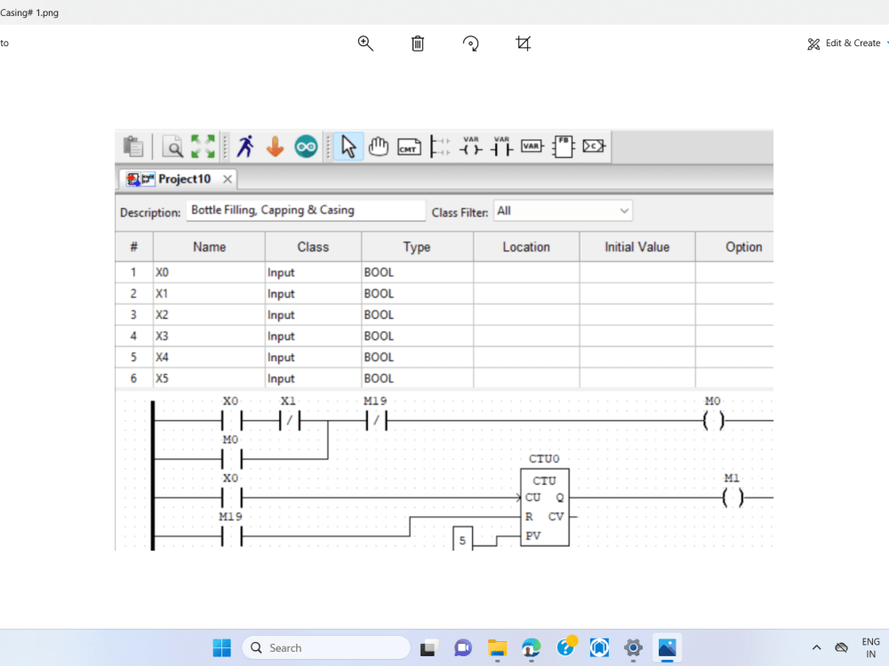Click the ENG IN language indicator
889x666 pixels.
(x=870, y=646)
